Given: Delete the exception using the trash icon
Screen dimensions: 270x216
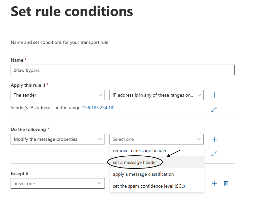Looking at the screenshot, I should click(x=226, y=183).
